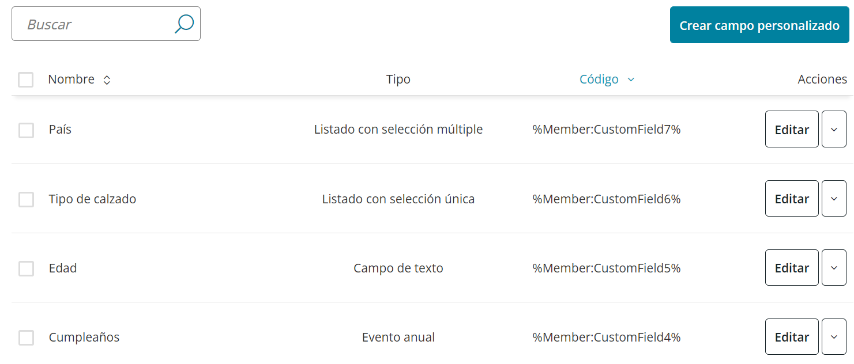Click Crear campo personalizado button
The height and width of the screenshot is (364, 854).
[759, 25]
